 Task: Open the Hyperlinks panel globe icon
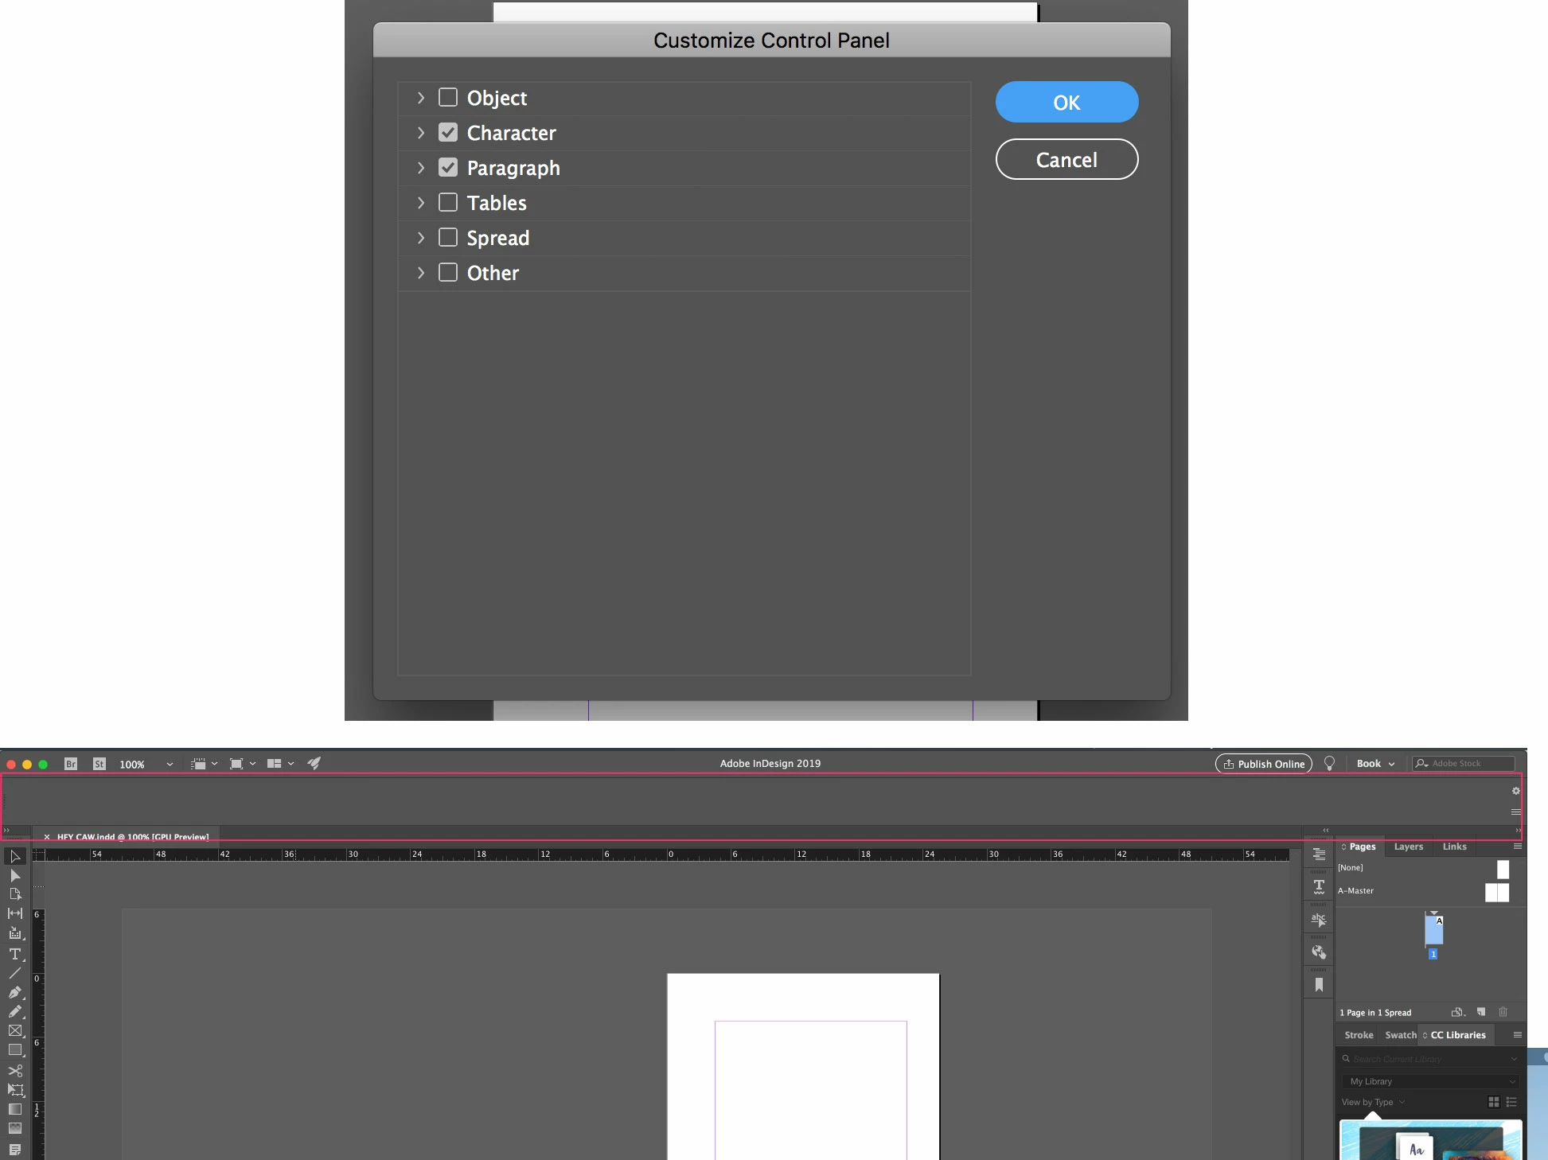click(1319, 952)
